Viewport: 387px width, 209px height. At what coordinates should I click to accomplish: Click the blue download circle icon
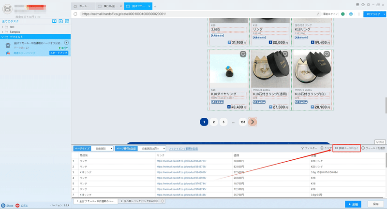click(351, 14)
